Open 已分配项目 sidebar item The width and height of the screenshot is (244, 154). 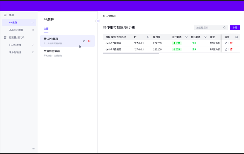click(15, 45)
